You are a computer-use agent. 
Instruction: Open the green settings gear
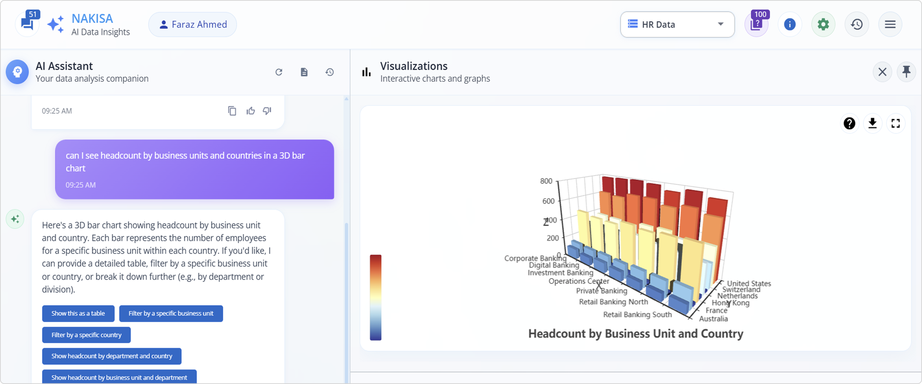tap(823, 24)
